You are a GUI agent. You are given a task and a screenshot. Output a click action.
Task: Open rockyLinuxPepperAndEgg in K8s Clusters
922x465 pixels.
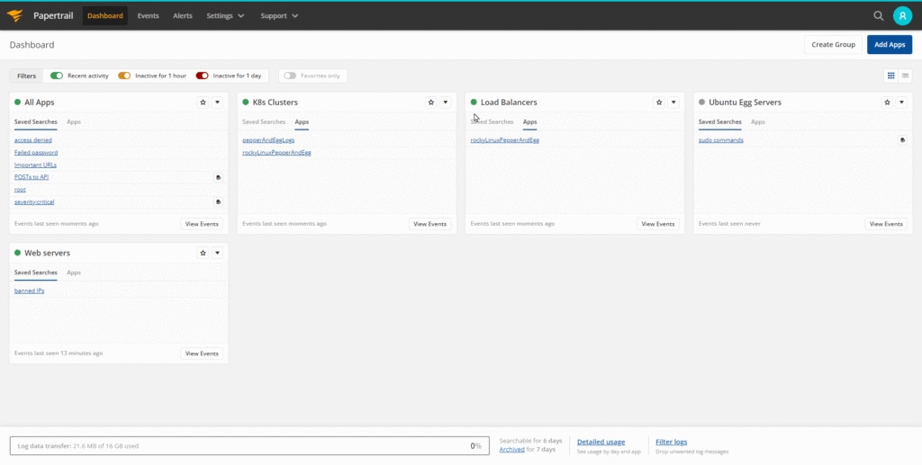[x=276, y=153]
